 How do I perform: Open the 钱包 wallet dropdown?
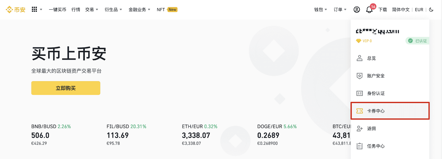pos(320,10)
